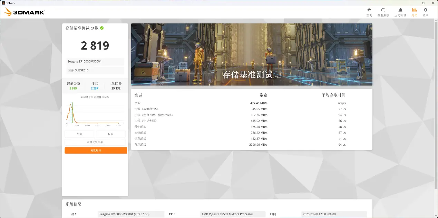The image size is (438, 218).
Task: Click the bandwidth value 175.10 MB/s
Action: click(x=259, y=127)
